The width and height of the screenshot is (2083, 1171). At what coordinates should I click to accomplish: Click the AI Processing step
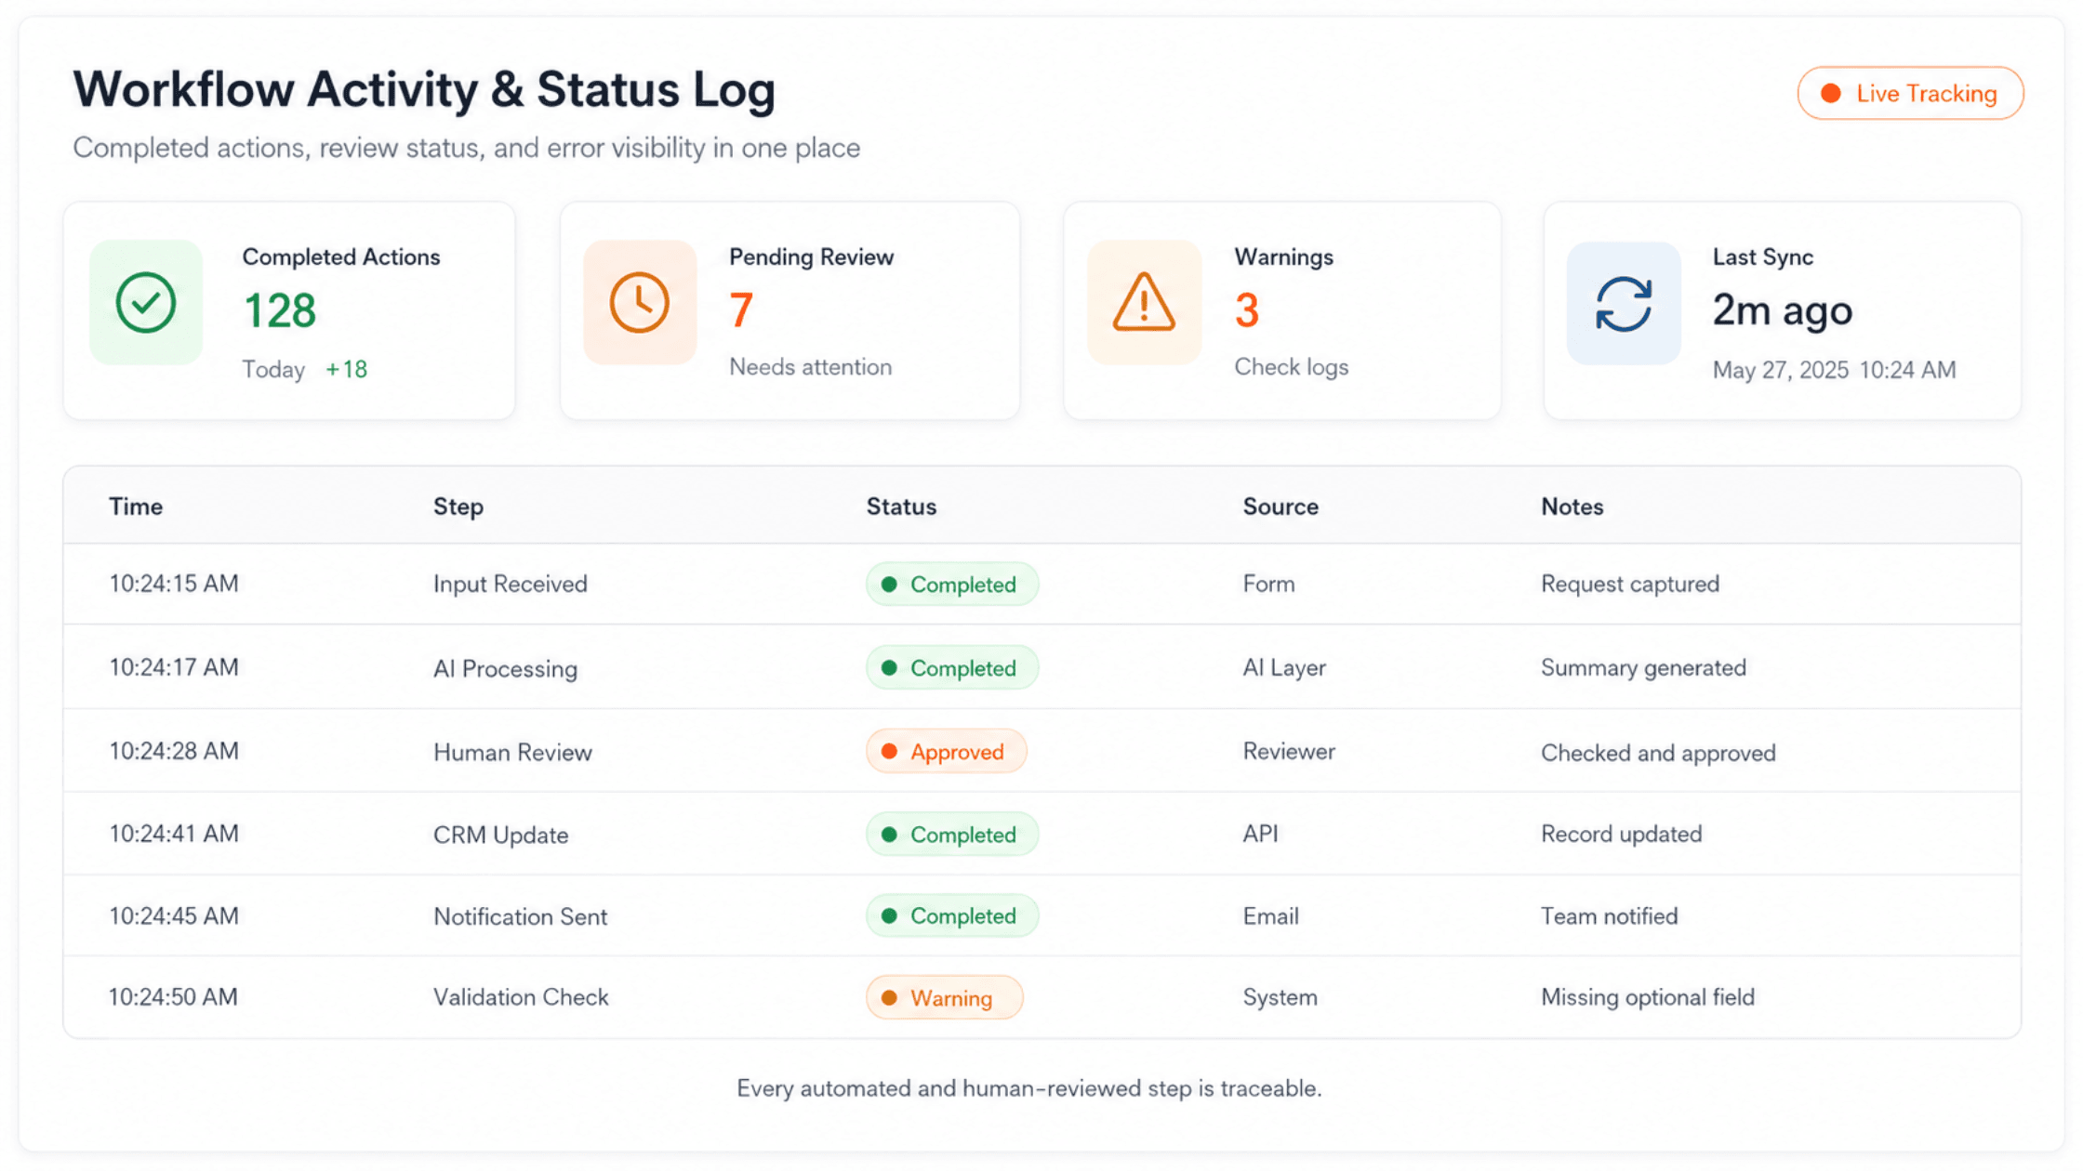[505, 668]
